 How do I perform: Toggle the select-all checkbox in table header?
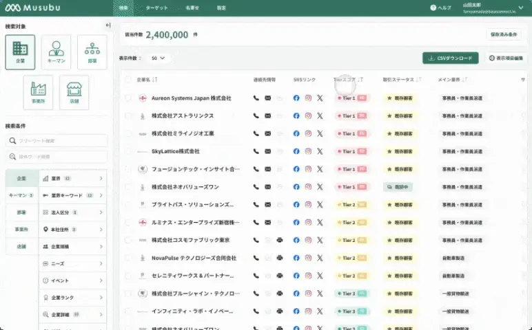click(128, 80)
